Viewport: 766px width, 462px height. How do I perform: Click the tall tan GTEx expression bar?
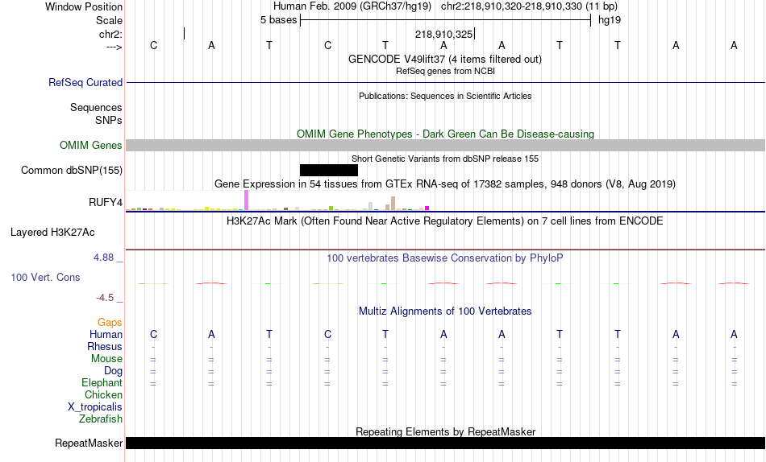tap(393, 203)
